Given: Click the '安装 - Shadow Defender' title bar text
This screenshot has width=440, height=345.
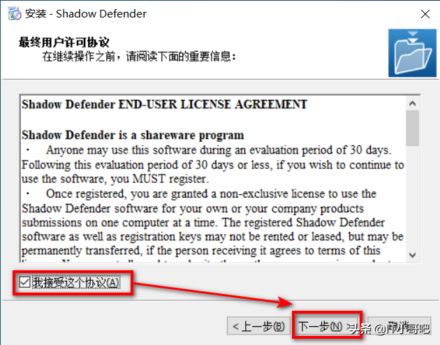Looking at the screenshot, I should [86, 14].
